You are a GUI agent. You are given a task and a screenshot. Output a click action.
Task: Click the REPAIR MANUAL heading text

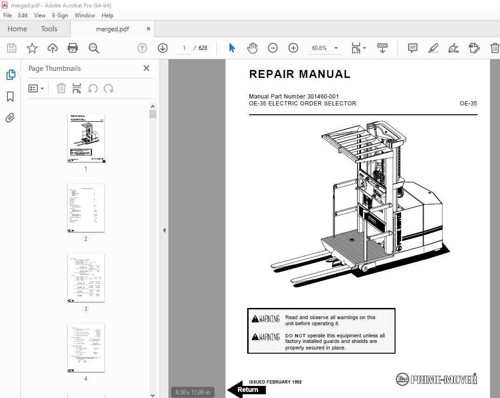(x=300, y=74)
